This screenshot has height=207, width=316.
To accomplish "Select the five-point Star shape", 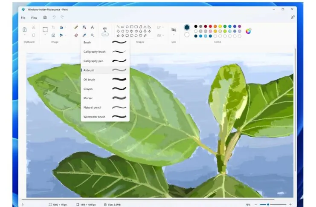I will (118, 36).
